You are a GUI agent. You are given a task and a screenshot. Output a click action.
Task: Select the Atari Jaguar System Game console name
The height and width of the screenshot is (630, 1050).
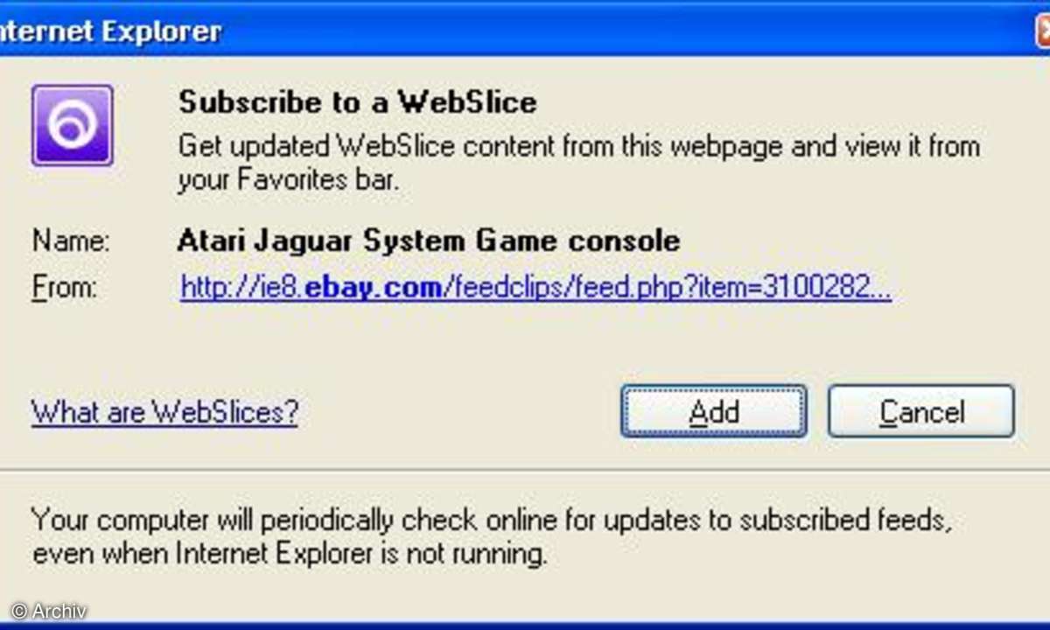(428, 240)
